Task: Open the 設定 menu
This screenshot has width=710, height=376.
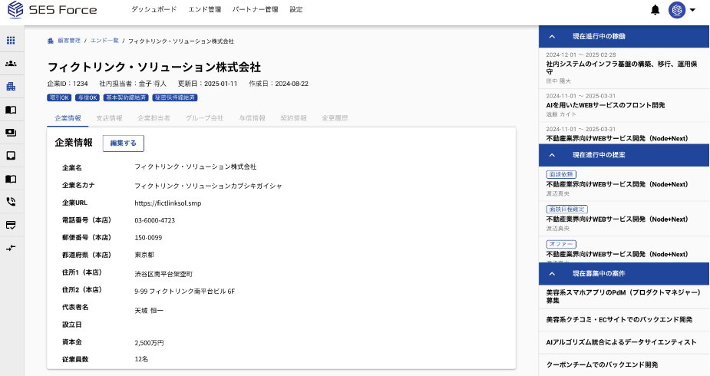Action: [x=296, y=9]
